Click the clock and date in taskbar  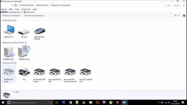tap(175, 102)
